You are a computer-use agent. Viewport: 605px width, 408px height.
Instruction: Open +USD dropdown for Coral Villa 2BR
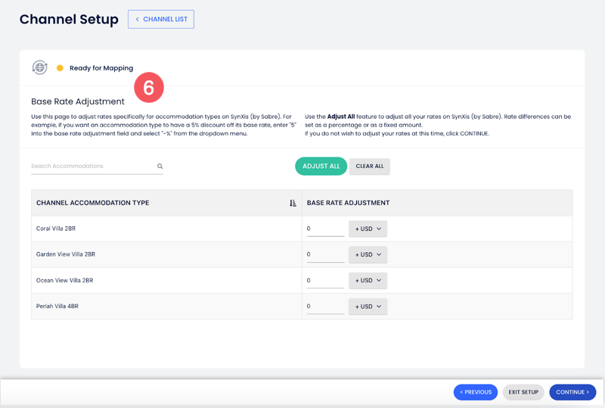(368, 229)
